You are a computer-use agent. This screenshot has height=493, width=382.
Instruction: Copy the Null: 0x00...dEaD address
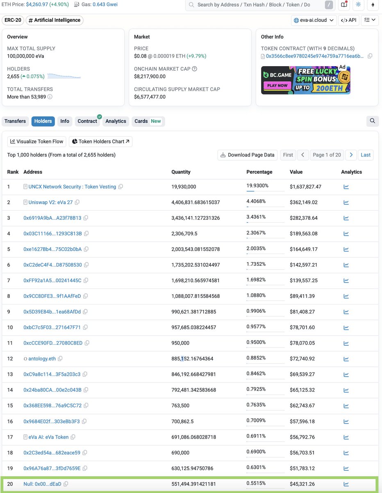66,484
